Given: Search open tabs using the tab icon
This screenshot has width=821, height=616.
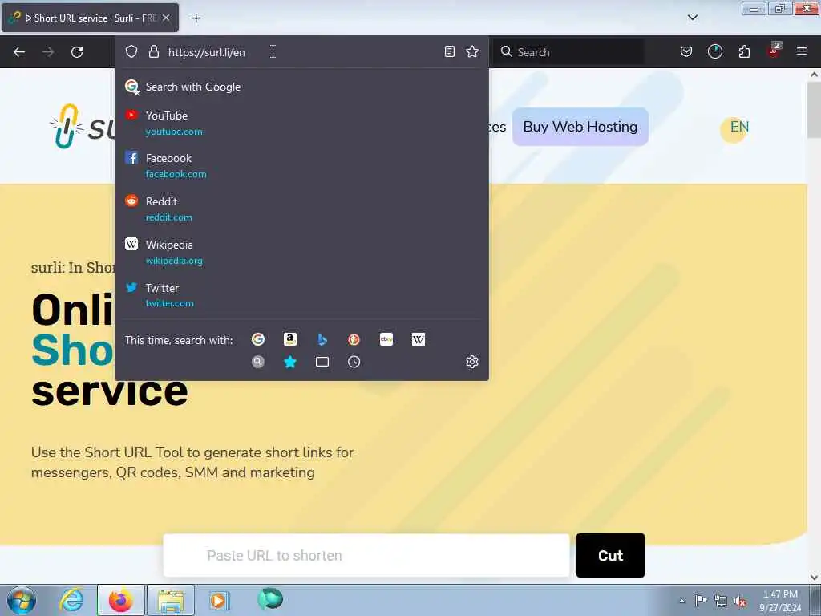Looking at the screenshot, I should 322,362.
